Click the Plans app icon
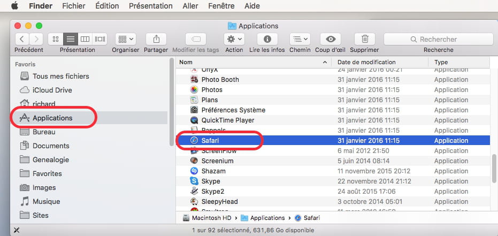The height and width of the screenshot is (236, 498). click(x=194, y=100)
